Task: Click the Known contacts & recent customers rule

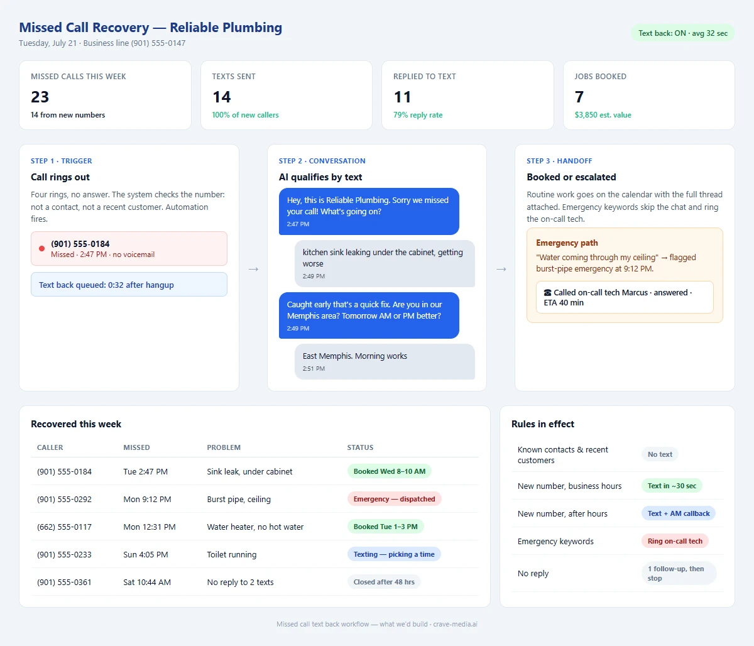Action: pyautogui.click(x=562, y=455)
